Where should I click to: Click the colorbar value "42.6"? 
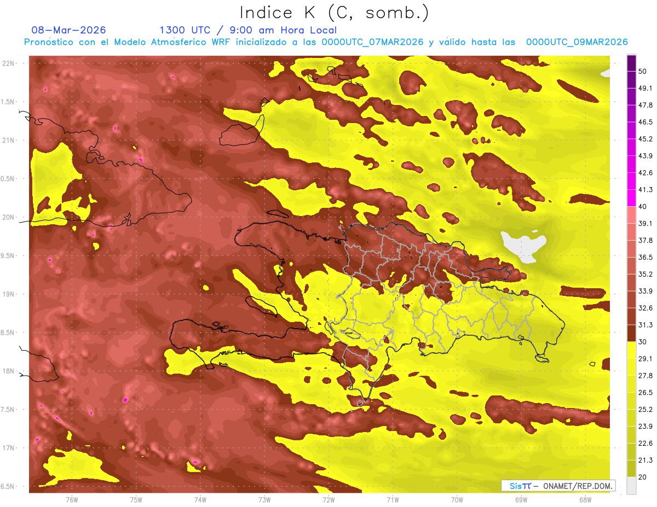pyautogui.click(x=646, y=172)
